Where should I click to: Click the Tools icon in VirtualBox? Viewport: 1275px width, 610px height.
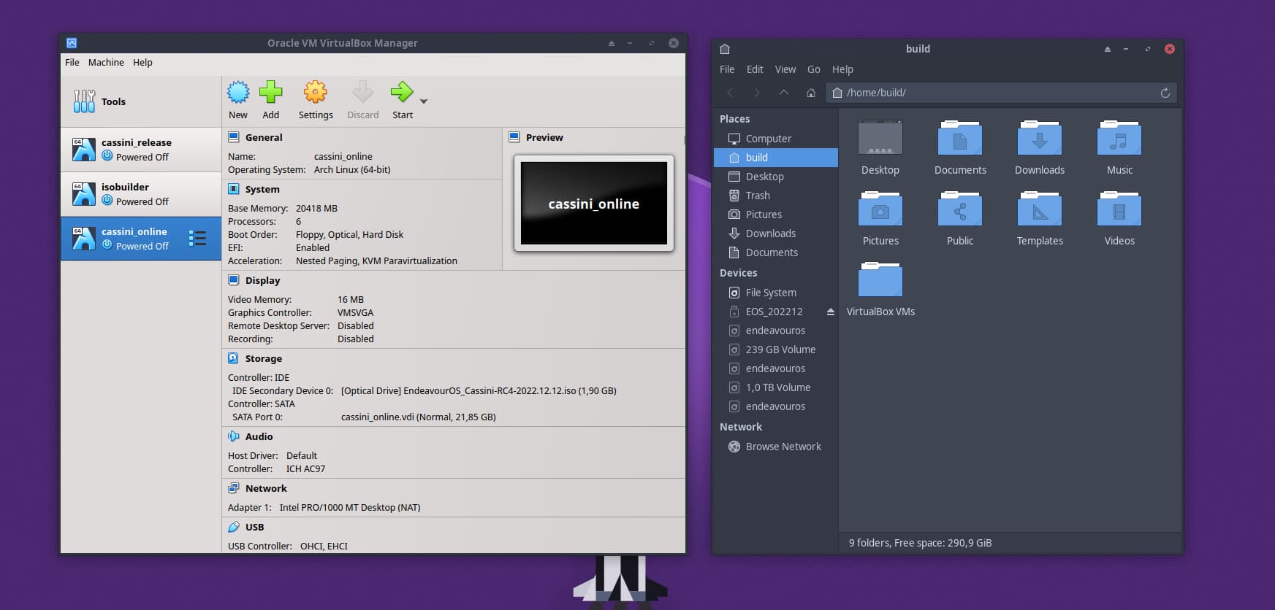[84, 101]
